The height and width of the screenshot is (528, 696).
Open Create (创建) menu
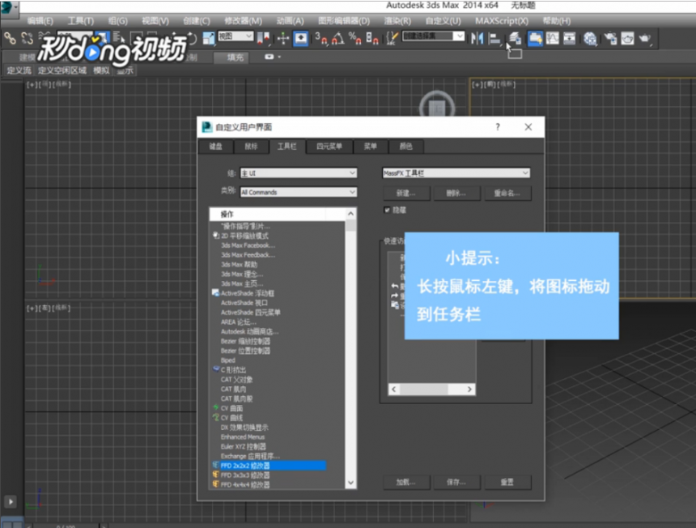point(197,21)
